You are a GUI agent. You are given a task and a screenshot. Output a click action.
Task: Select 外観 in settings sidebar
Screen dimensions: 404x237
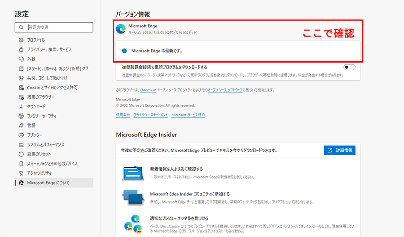pyautogui.click(x=31, y=59)
